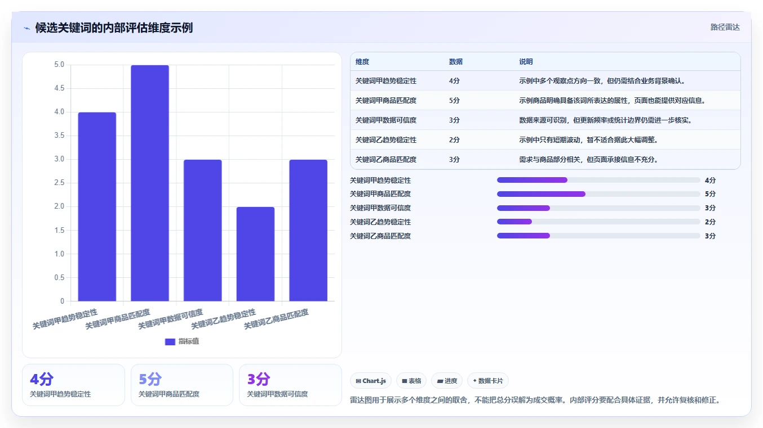The height and width of the screenshot is (428, 763).
Task: Click the 维度 column header
Action: click(x=362, y=62)
